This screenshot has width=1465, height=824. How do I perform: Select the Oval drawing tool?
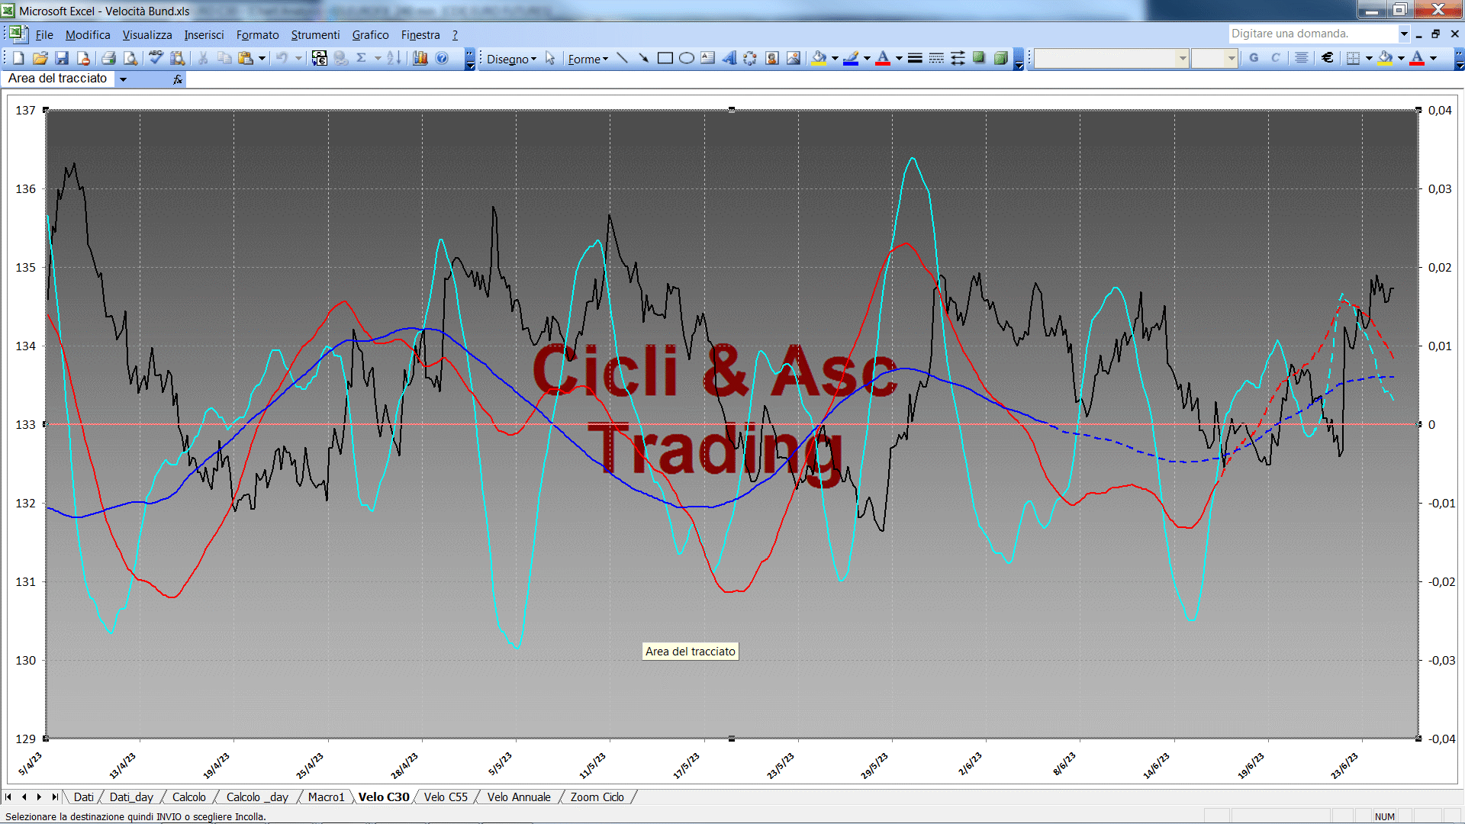(x=686, y=58)
